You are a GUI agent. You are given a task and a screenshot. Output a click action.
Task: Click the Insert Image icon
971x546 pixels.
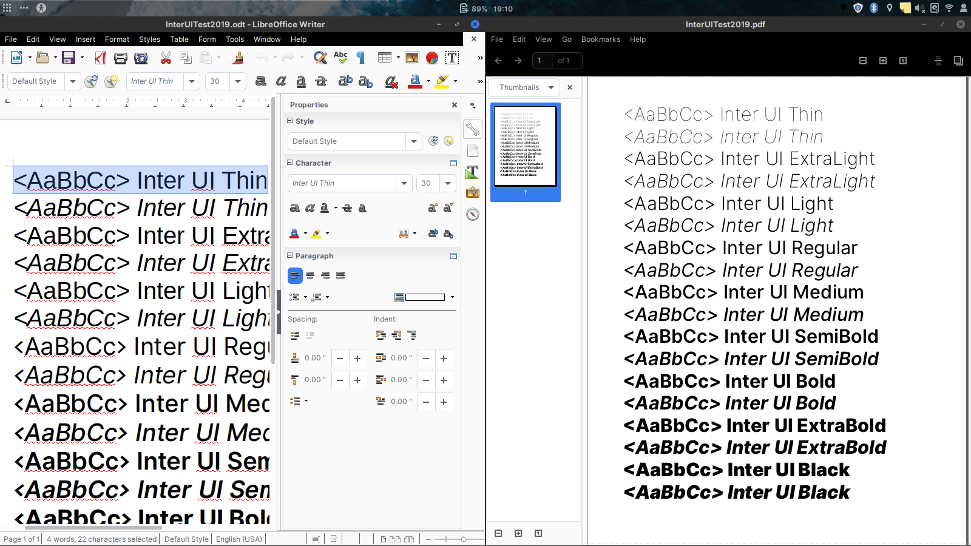(412, 58)
